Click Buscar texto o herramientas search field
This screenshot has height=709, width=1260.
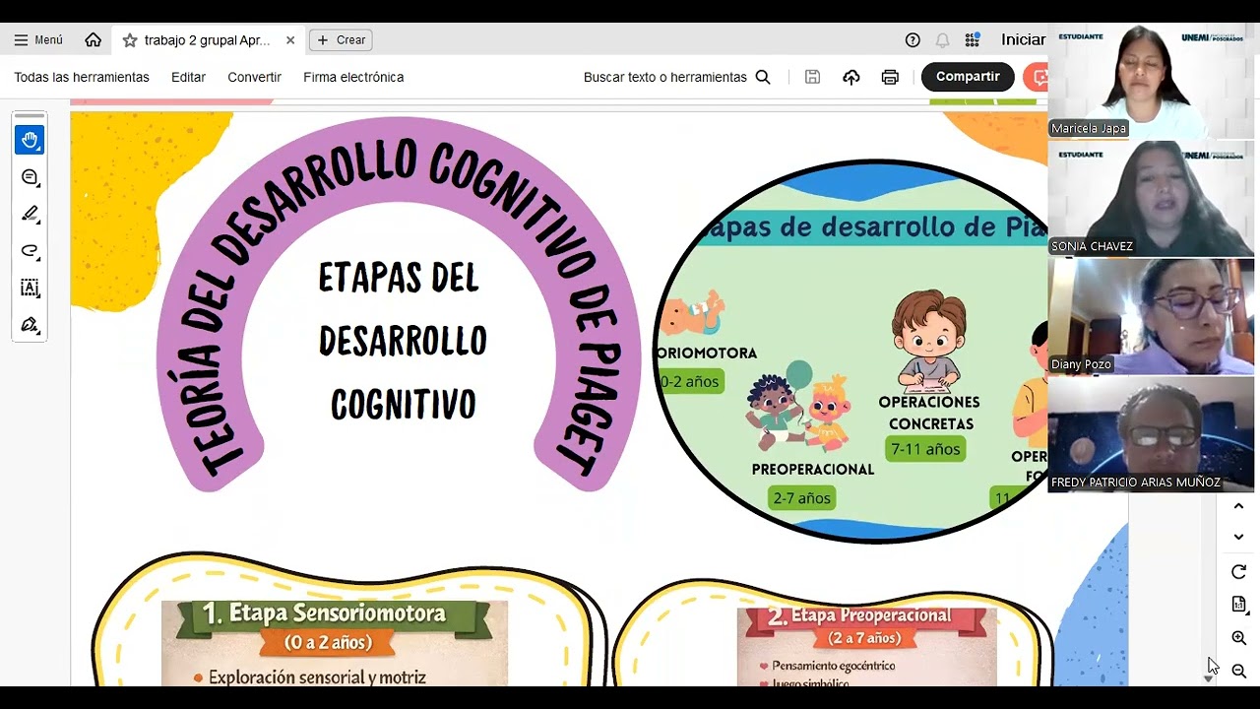pos(665,77)
